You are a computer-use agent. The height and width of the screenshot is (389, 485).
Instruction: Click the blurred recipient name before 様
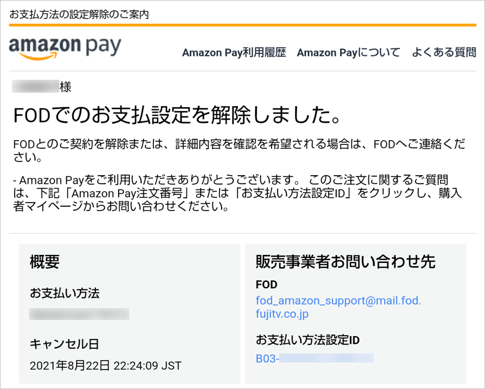point(36,86)
